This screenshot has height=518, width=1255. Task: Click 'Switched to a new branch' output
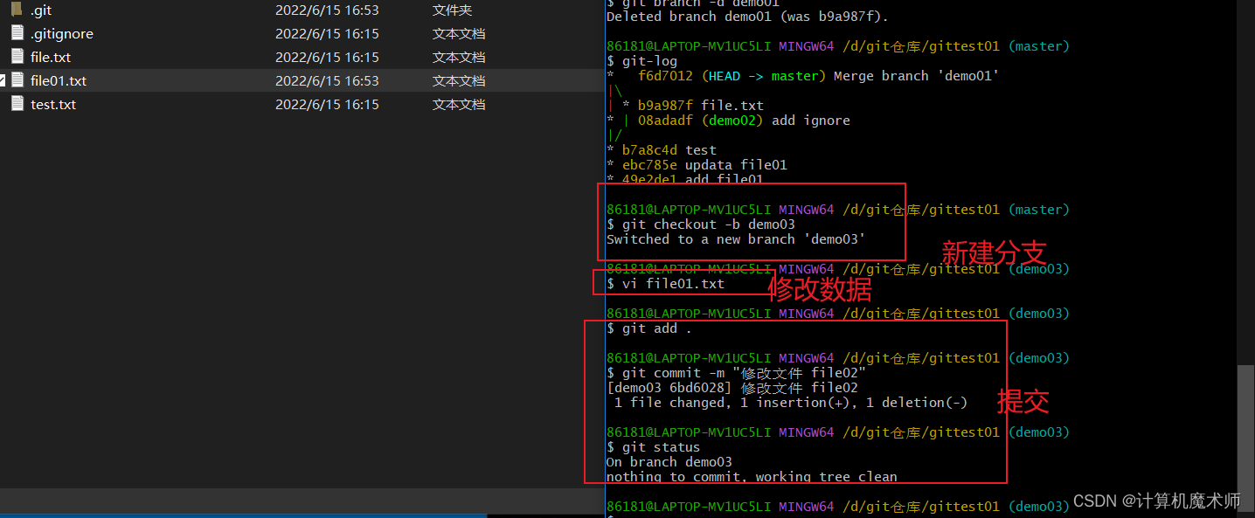[736, 239]
